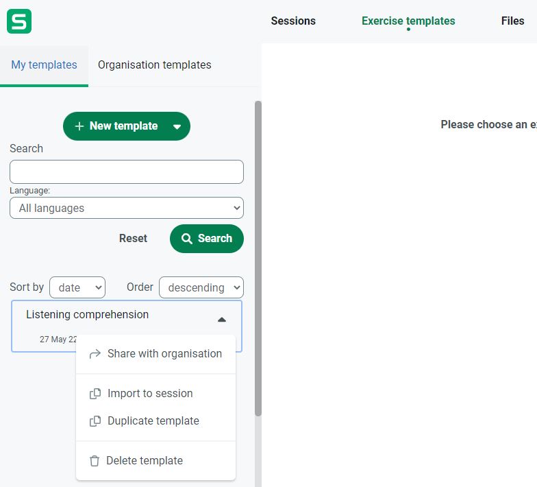Screen dimensions: 537x487
Task: Click into the Search text field
Action: pyautogui.click(x=127, y=171)
